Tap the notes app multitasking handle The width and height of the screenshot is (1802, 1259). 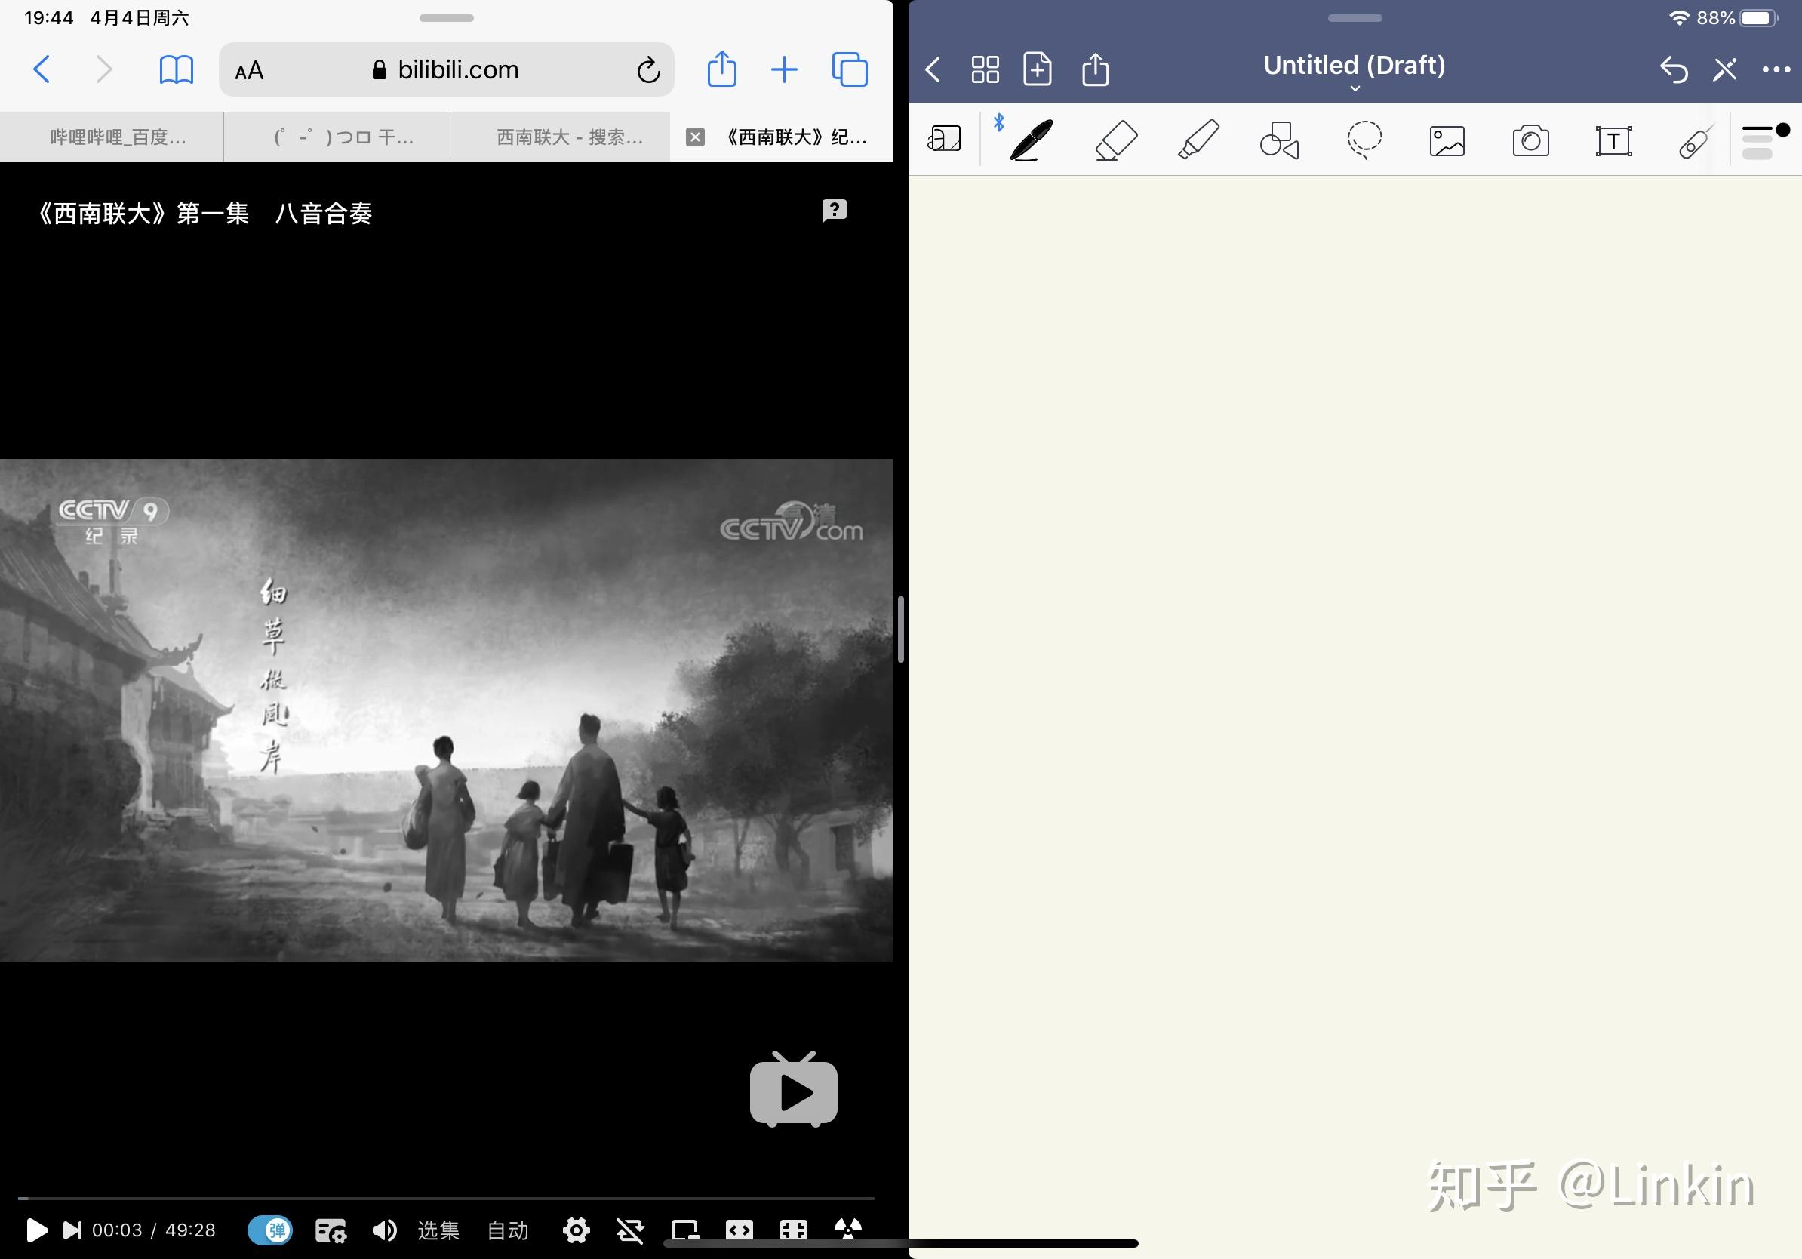[x=1355, y=18]
